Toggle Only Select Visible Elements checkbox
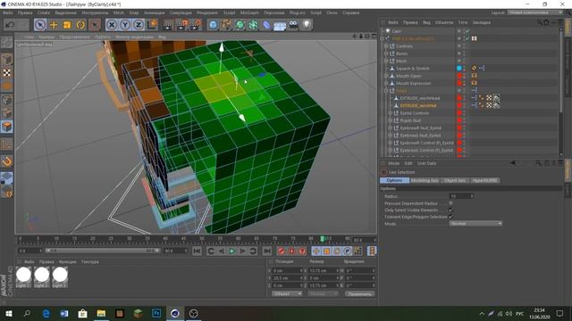The image size is (572, 321). [451, 210]
